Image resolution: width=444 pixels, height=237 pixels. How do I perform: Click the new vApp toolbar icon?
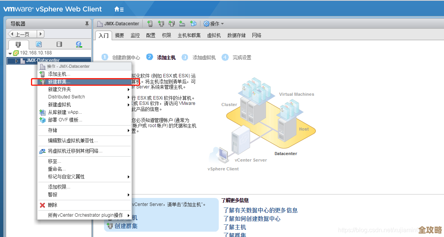tap(193, 23)
